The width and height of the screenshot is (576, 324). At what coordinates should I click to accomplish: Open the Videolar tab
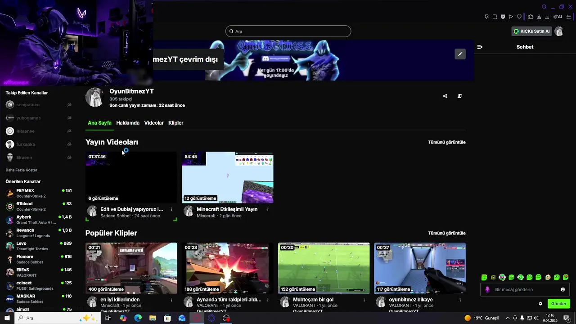click(154, 123)
